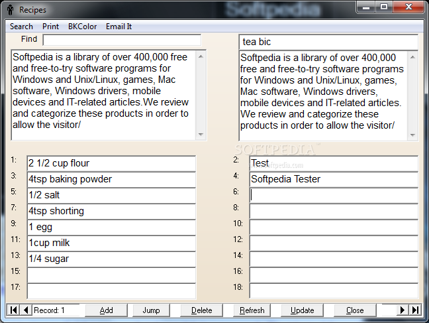Open the Search menu

[x=21, y=27]
